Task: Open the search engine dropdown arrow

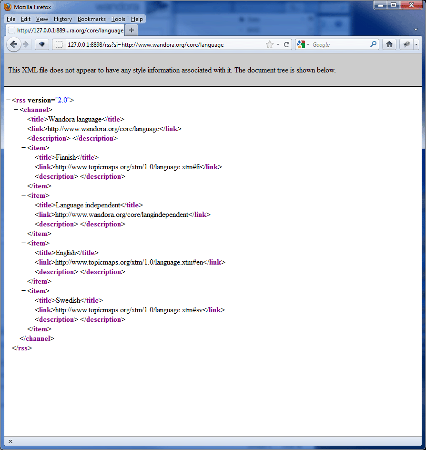Action: 307,44
